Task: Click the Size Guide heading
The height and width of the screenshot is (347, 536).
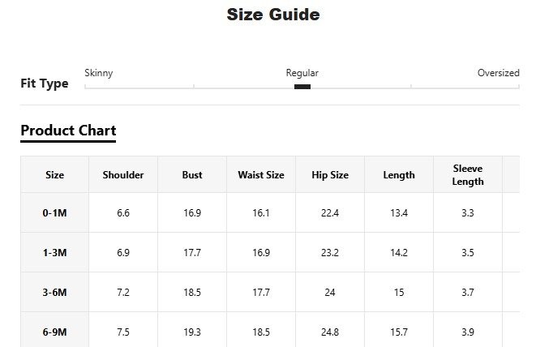Action: point(273,15)
